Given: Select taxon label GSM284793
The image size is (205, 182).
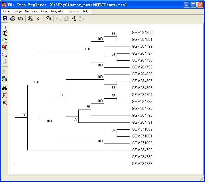Looking at the screenshot, I should pos(142,108).
